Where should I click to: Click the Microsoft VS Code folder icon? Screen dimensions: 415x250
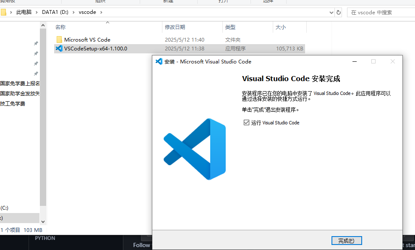click(59, 39)
